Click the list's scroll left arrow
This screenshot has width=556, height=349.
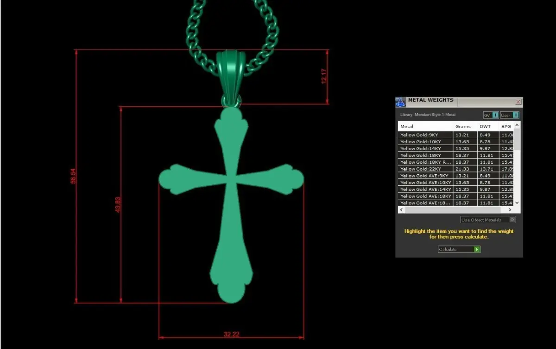pyautogui.click(x=402, y=209)
